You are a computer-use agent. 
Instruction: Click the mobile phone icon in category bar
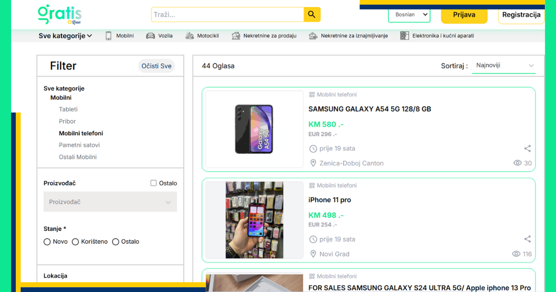pos(108,36)
